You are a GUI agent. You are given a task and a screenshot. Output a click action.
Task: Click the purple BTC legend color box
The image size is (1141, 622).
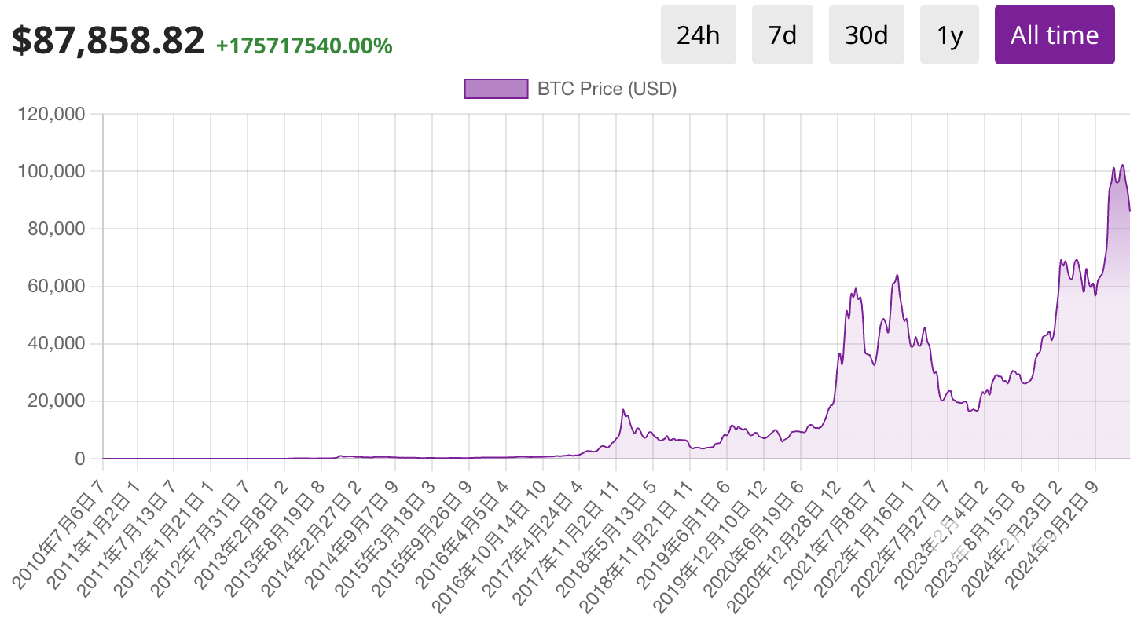[496, 89]
